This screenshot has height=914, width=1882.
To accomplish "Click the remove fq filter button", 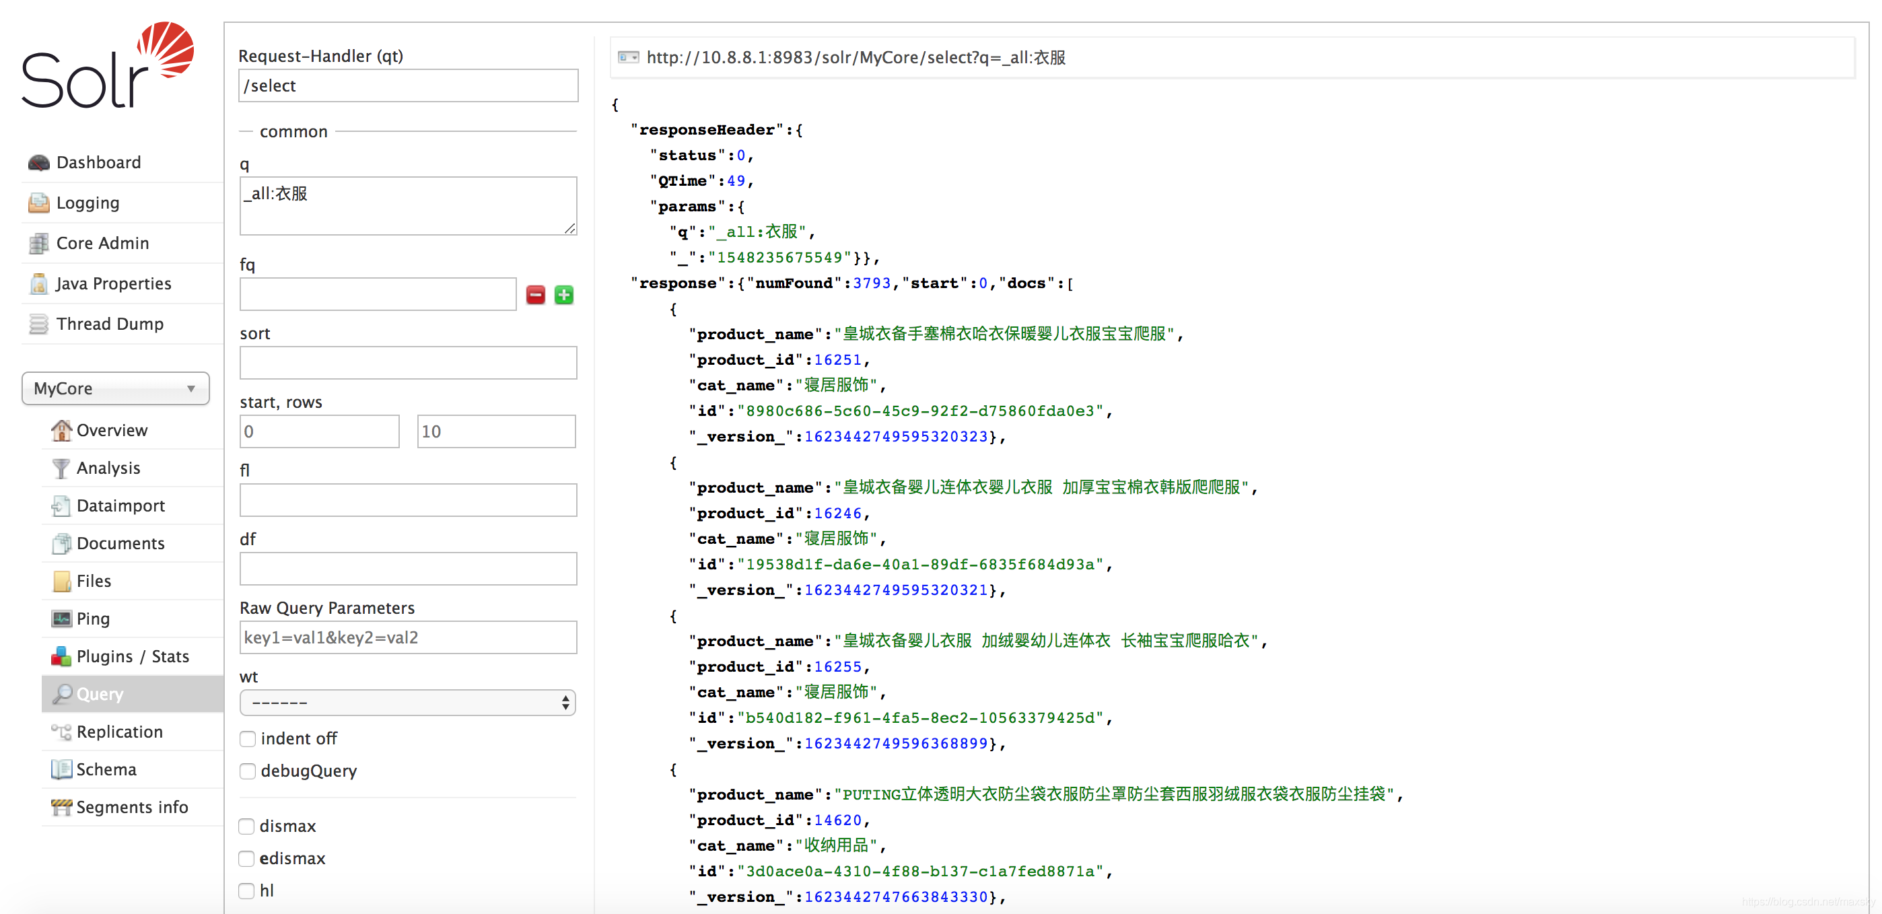I will tap(536, 294).
